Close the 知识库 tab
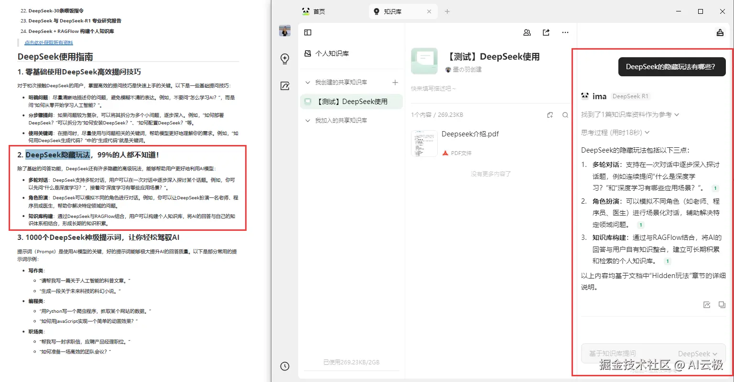The image size is (734, 382). tap(429, 11)
